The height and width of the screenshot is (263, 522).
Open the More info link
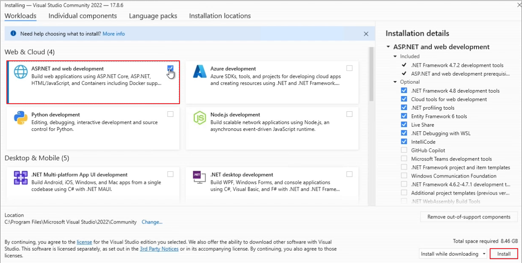[x=114, y=34]
